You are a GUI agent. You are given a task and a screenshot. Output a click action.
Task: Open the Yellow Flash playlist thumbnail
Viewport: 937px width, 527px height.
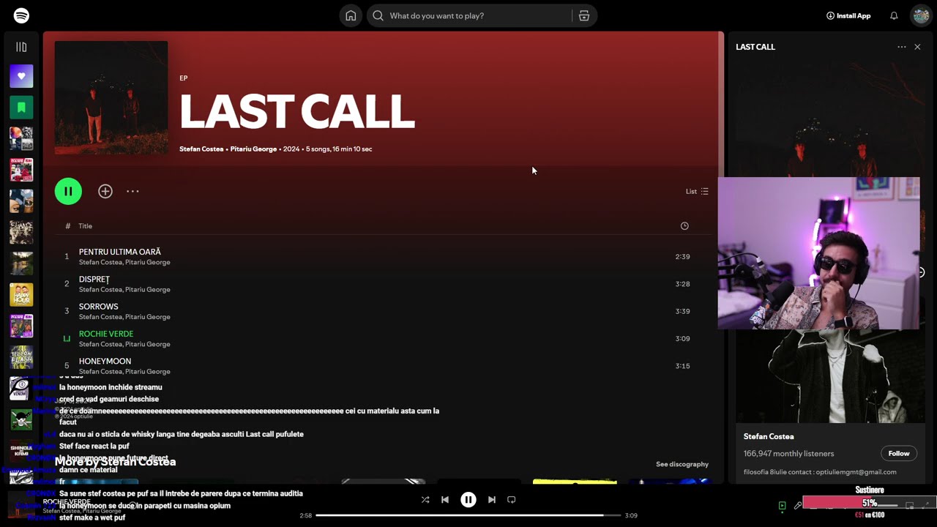click(21, 356)
